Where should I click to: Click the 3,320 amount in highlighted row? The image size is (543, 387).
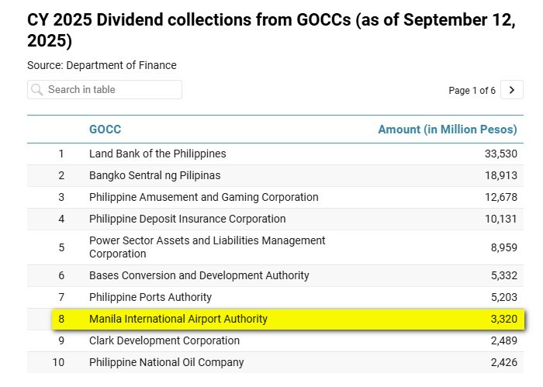tap(503, 319)
